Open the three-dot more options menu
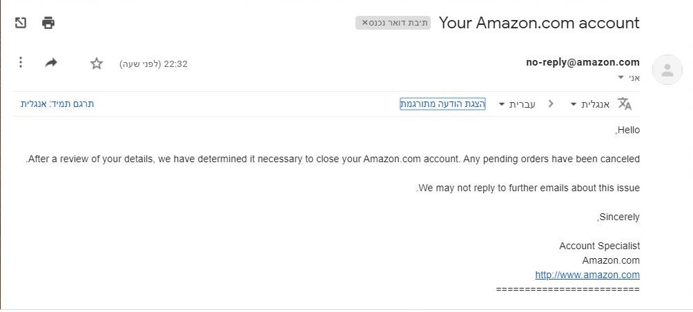This screenshot has height=312, width=693. [x=21, y=63]
